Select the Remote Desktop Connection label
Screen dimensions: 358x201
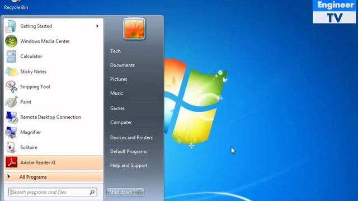pyautogui.click(x=51, y=117)
